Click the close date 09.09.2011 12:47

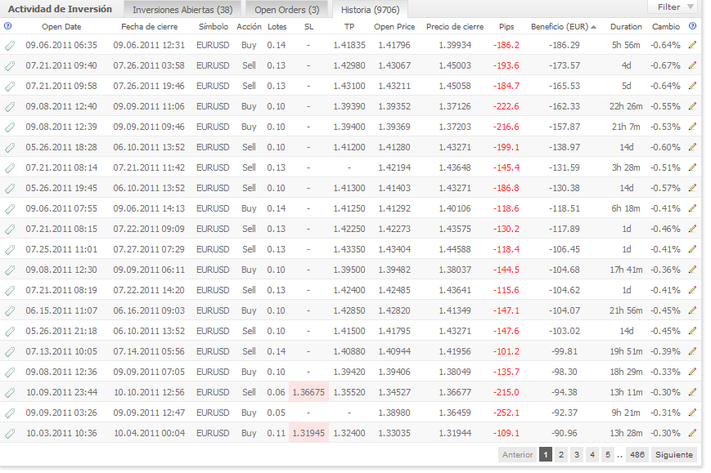pyautogui.click(x=149, y=413)
